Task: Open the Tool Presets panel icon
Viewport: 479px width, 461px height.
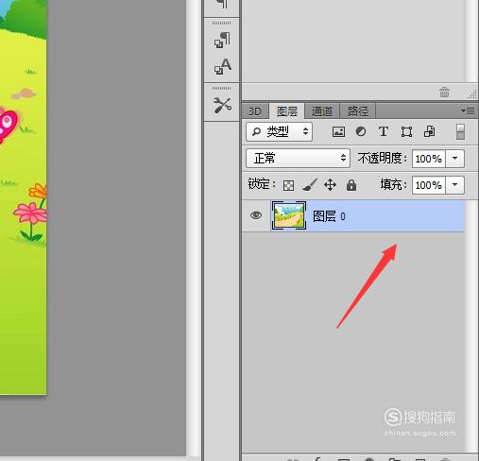Action: click(x=222, y=105)
